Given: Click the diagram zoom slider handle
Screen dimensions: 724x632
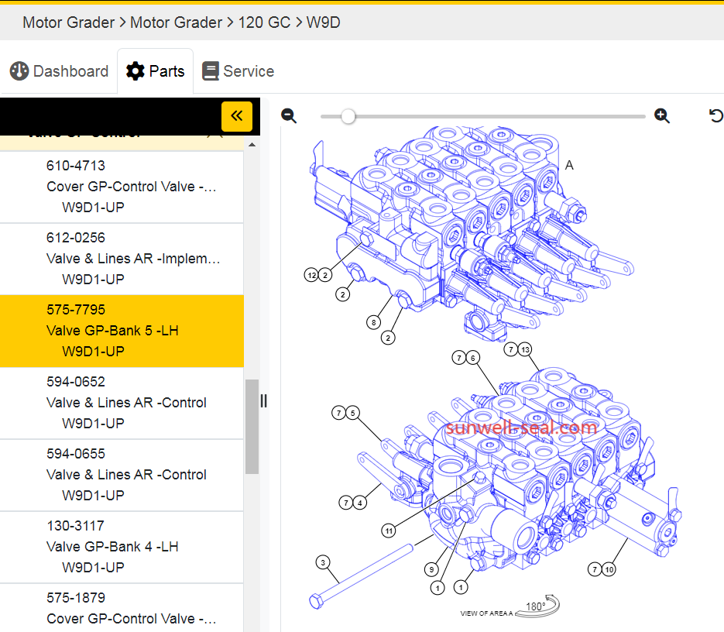Looking at the screenshot, I should tap(348, 116).
